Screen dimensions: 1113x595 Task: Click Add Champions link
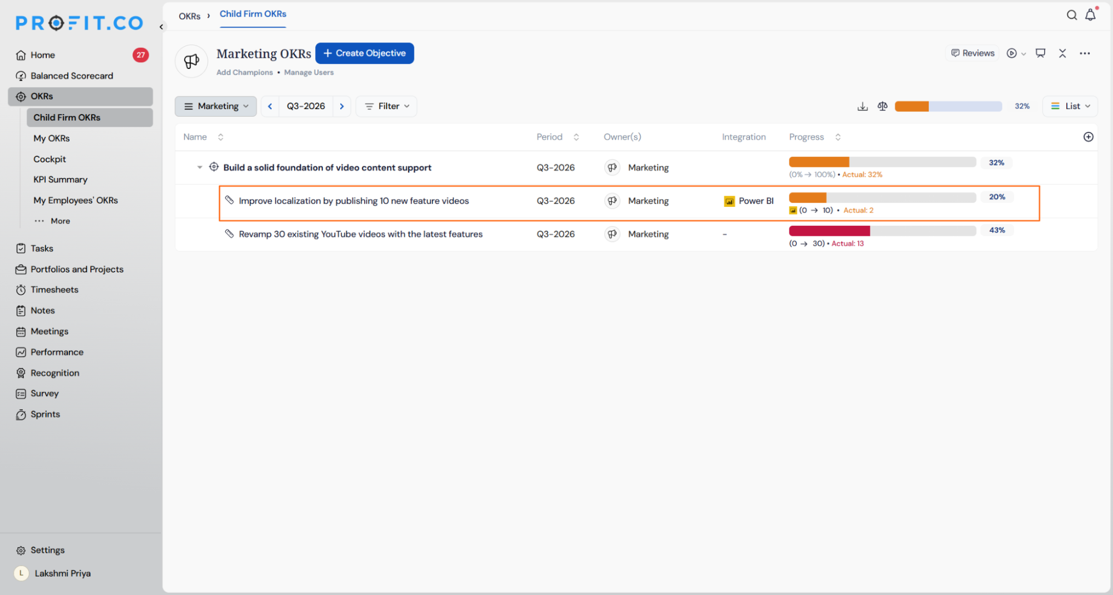coord(244,72)
